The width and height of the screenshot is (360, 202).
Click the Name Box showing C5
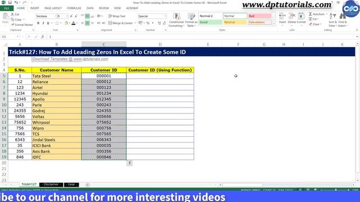pyautogui.click(x=10, y=36)
